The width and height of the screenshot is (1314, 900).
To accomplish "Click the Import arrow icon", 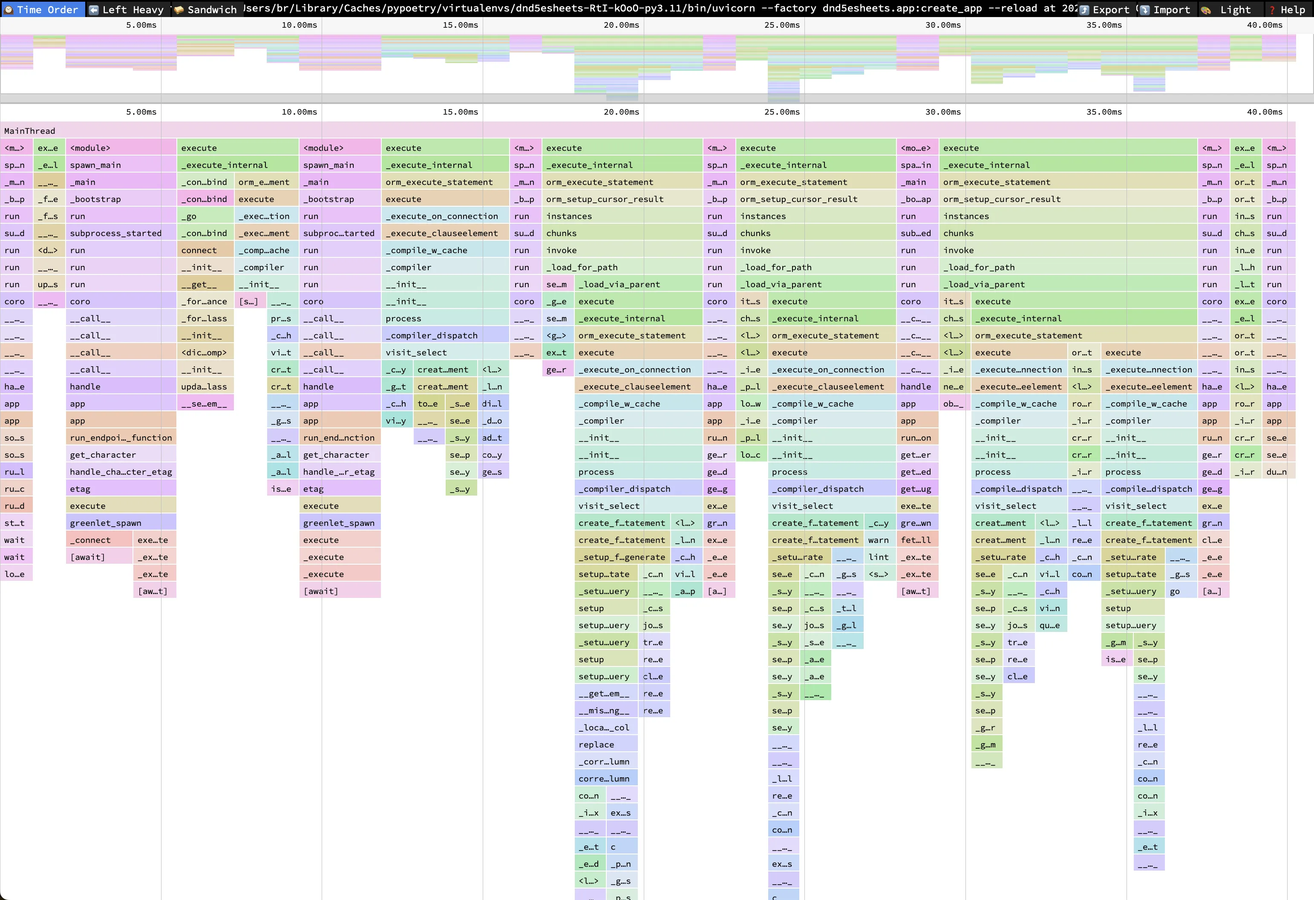I will click(1144, 10).
